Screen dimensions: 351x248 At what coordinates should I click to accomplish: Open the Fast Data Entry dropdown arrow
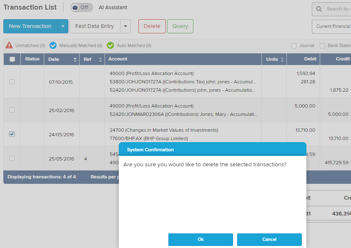[125, 26]
